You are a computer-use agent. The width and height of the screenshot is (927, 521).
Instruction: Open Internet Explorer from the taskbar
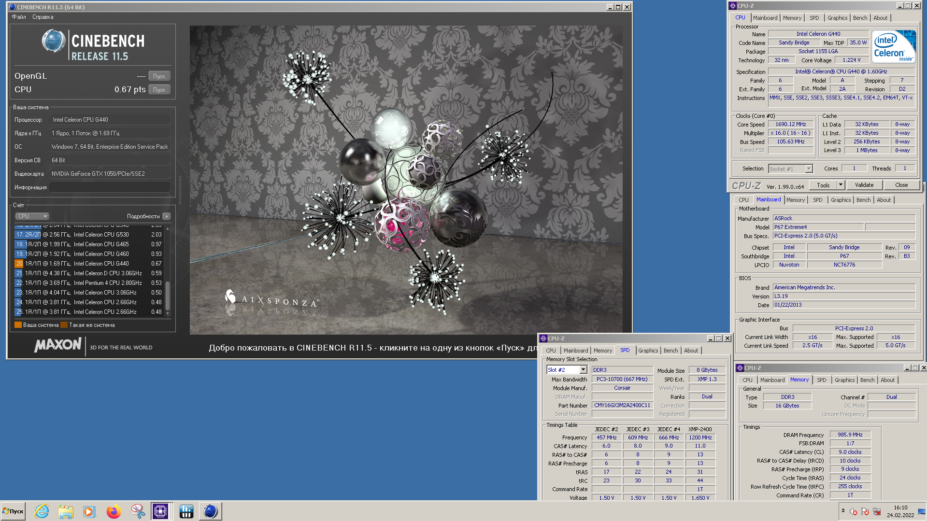tap(42, 511)
